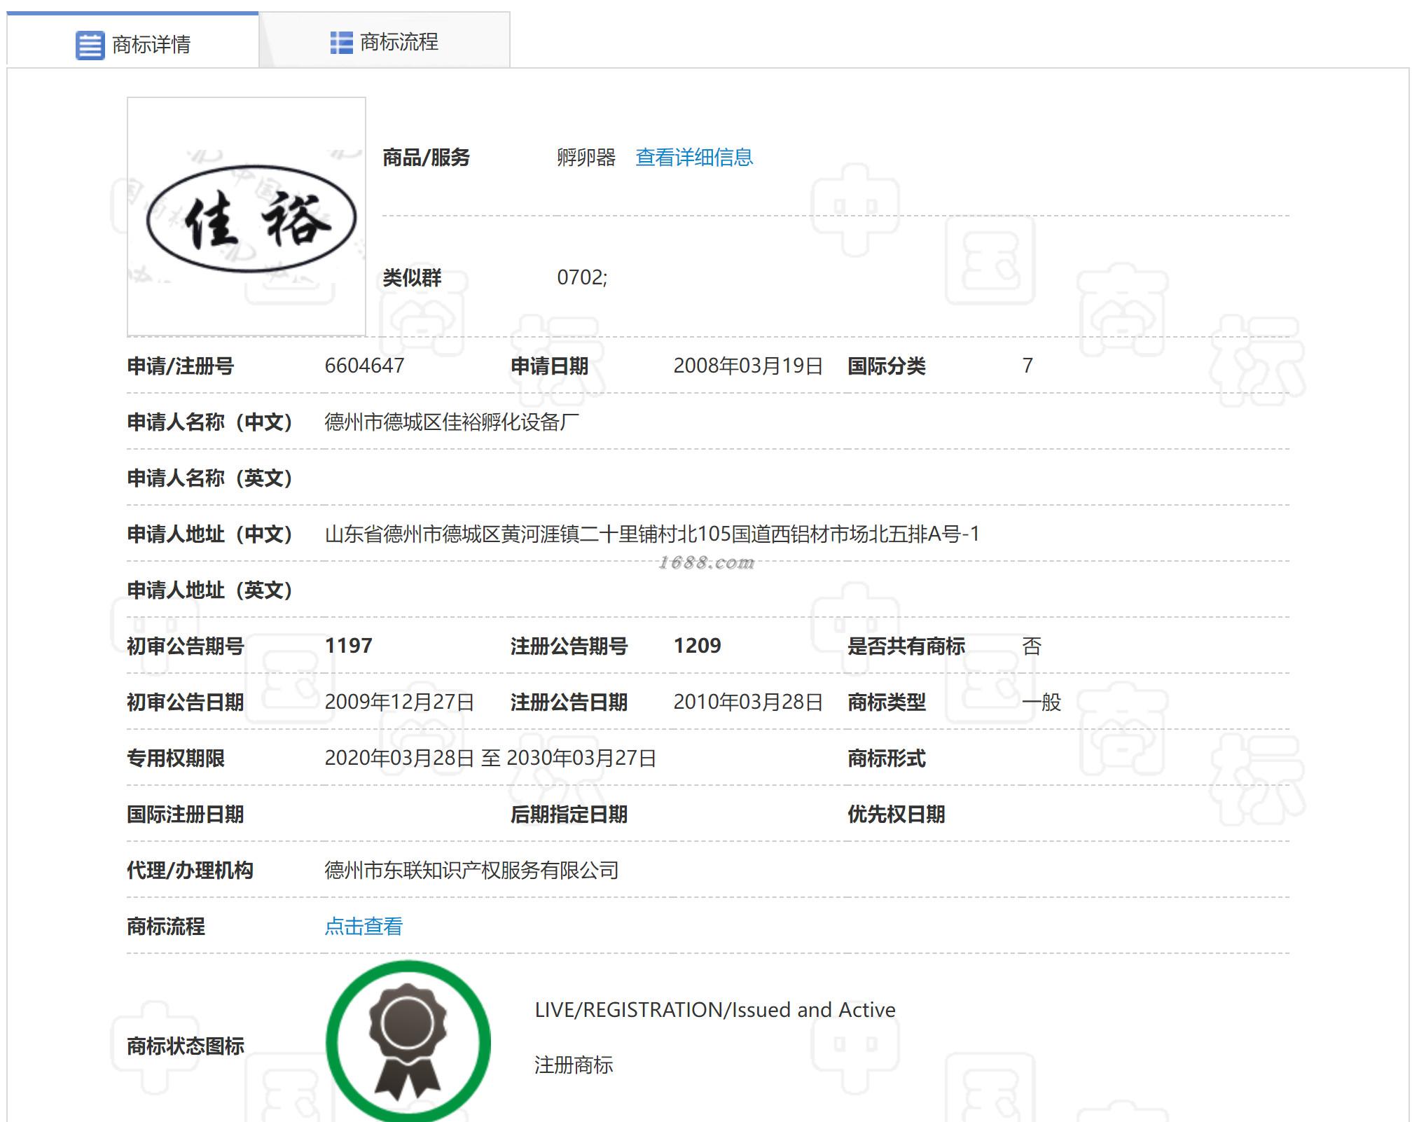Click the 是否共有商标 label
Image resolution: width=1412 pixels, height=1122 pixels.
click(906, 646)
